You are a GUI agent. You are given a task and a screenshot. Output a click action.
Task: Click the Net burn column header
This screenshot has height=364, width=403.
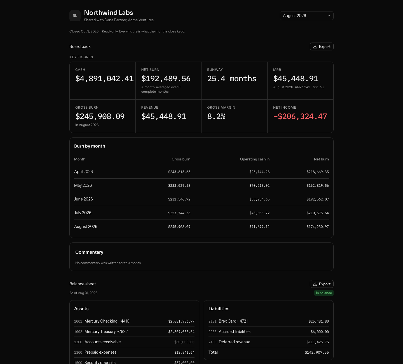(321, 159)
